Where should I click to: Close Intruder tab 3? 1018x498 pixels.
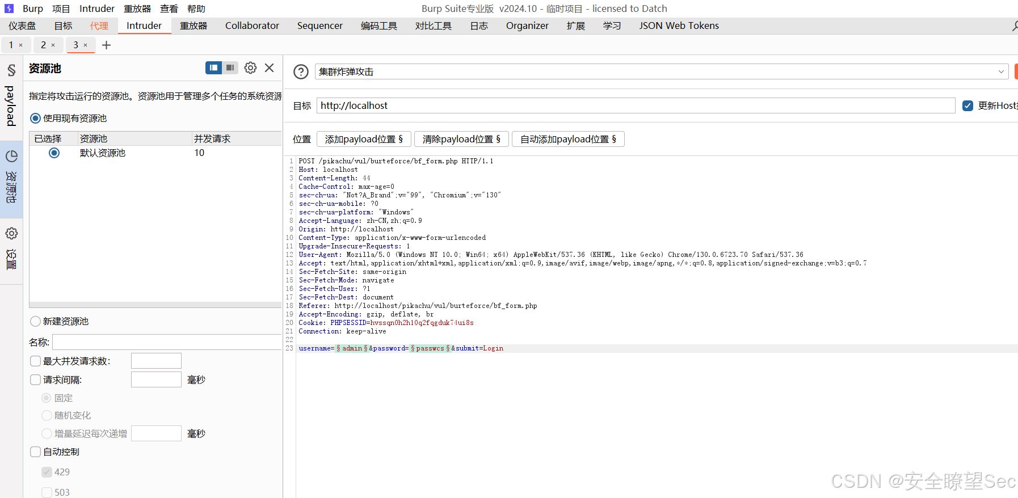pyautogui.click(x=86, y=45)
